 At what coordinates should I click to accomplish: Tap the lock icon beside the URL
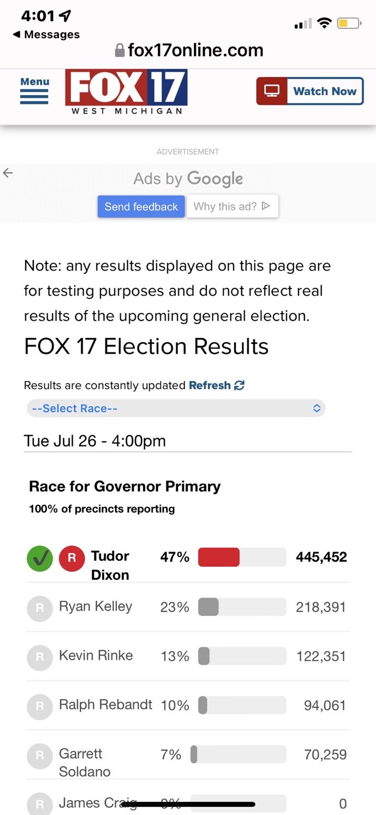[x=120, y=51]
